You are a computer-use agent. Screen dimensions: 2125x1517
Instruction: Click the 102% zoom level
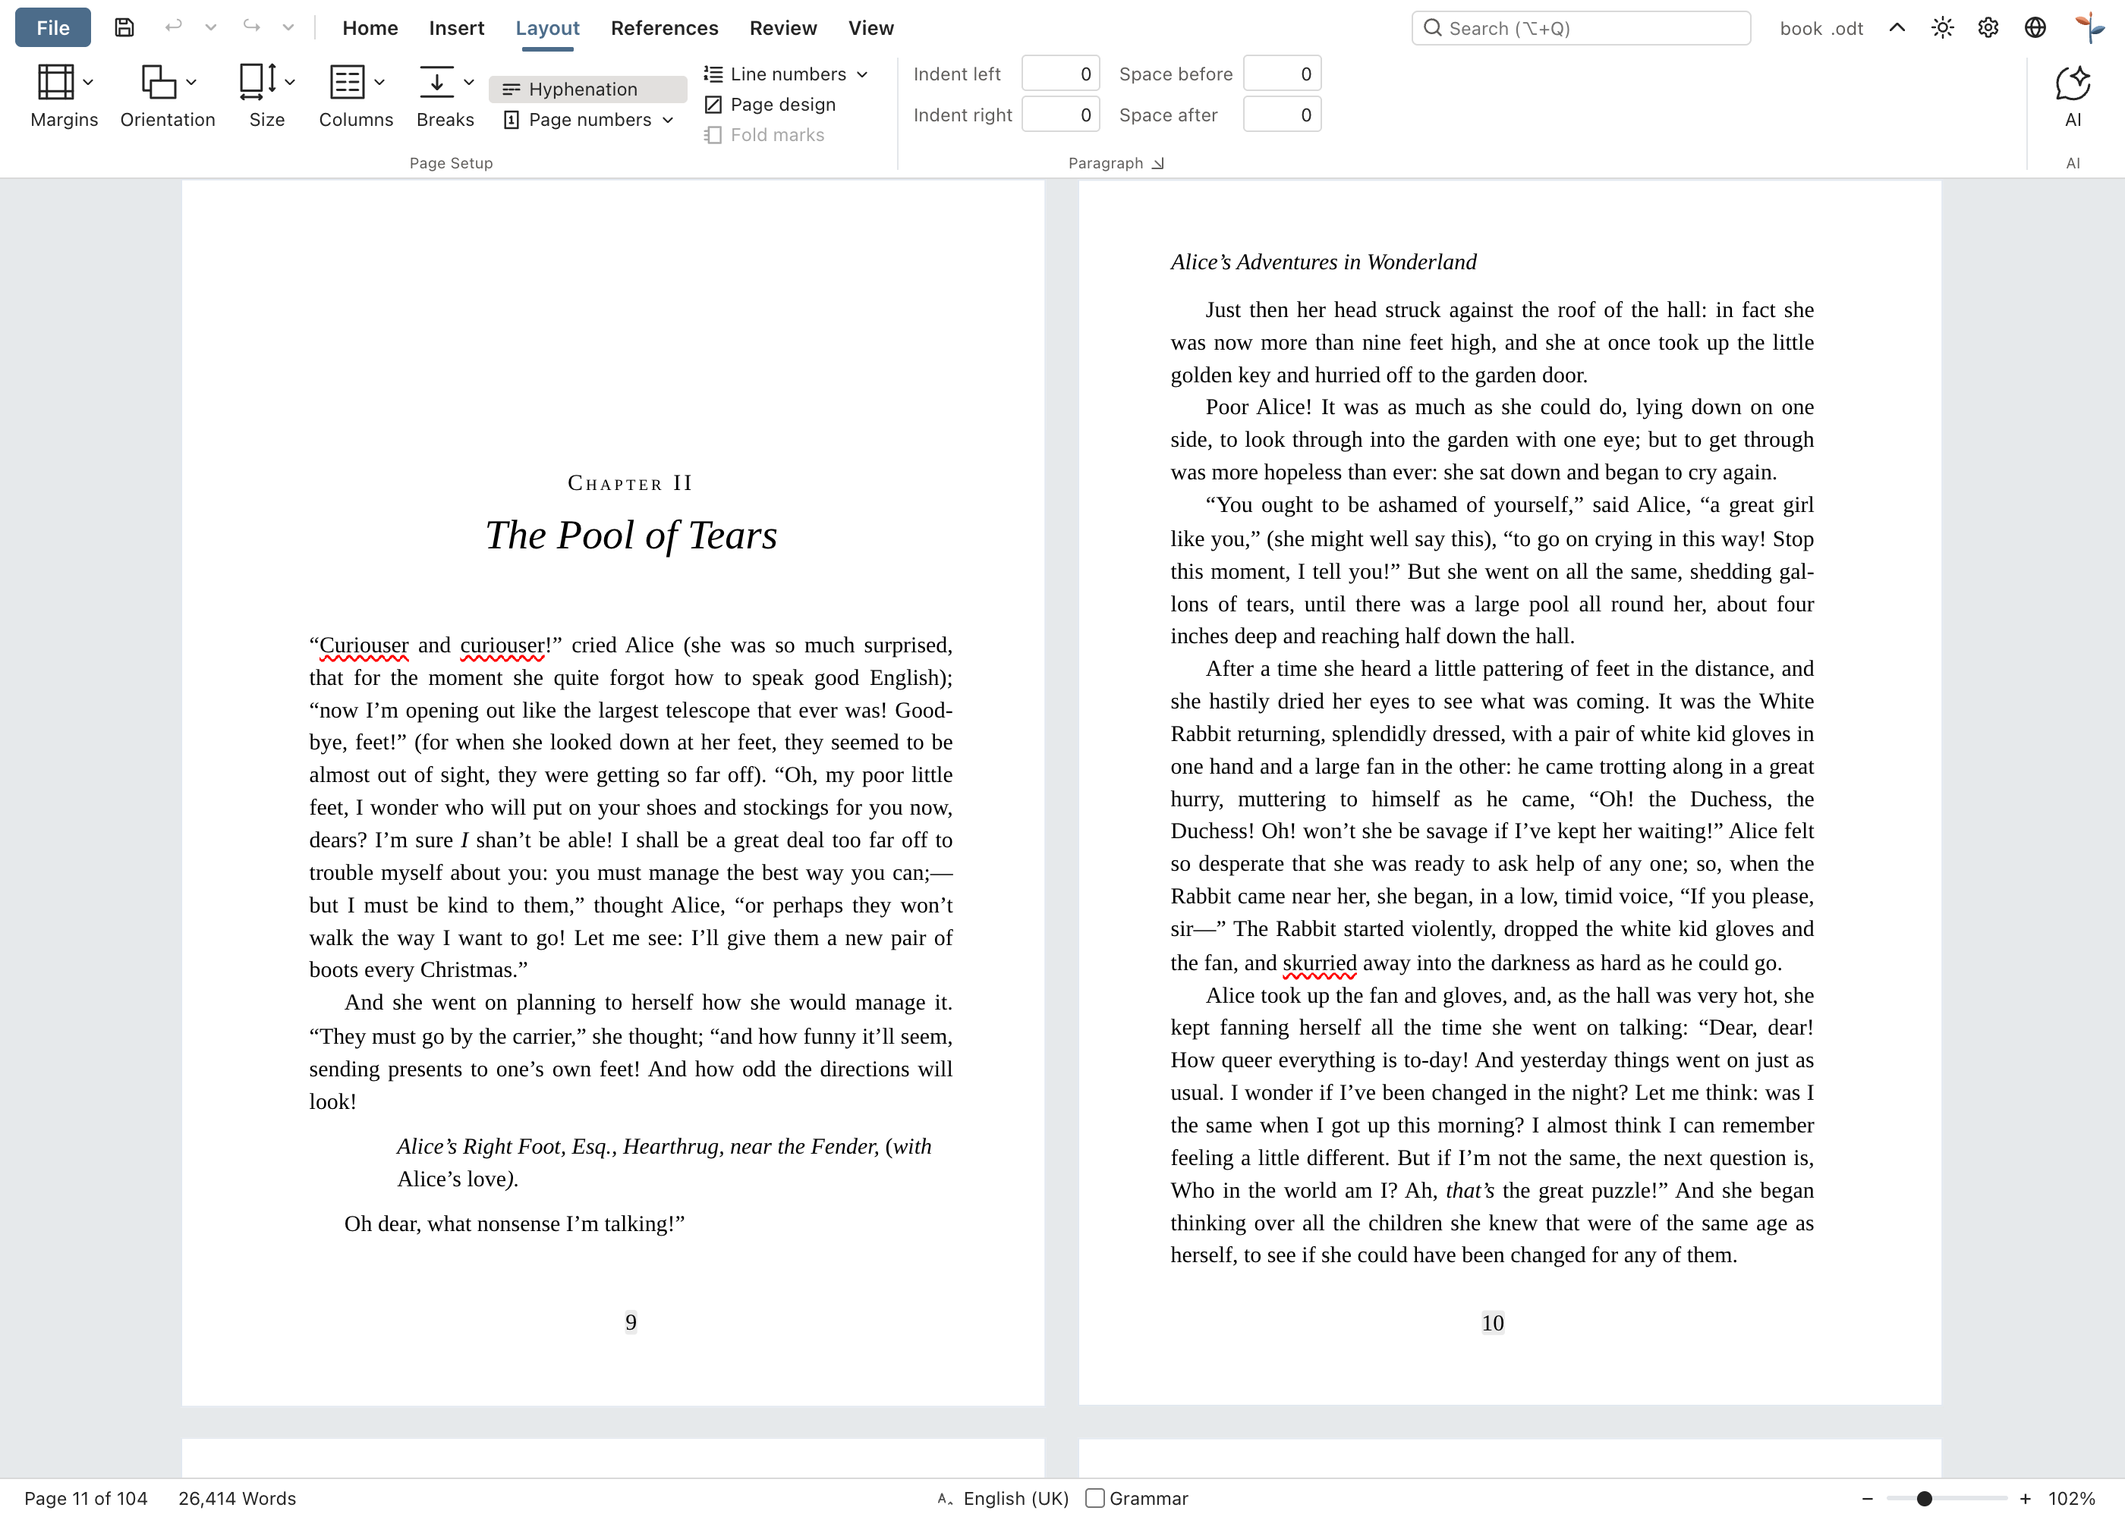tap(2072, 1498)
